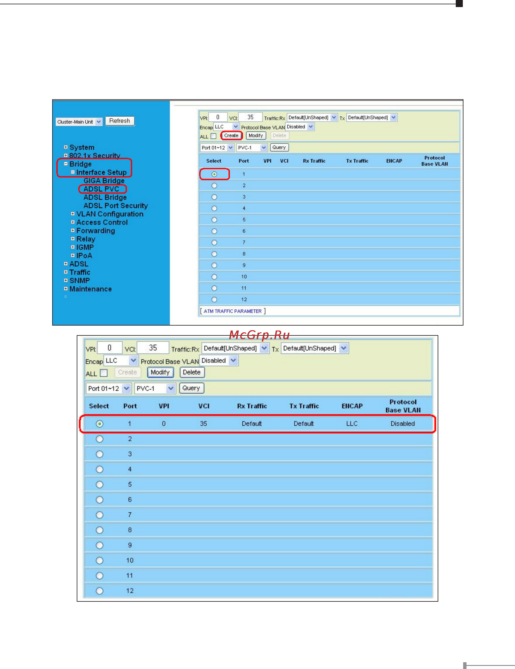This screenshot has width=515, height=669.
Task: Click the VCI field in upper panel
Action: [x=250, y=117]
